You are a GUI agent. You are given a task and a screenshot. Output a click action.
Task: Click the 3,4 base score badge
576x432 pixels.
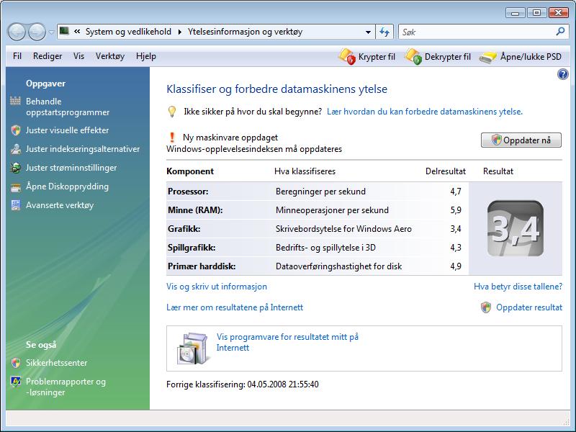pyautogui.click(x=516, y=228)
